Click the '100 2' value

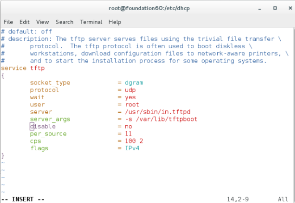click(x=134, y=141)
